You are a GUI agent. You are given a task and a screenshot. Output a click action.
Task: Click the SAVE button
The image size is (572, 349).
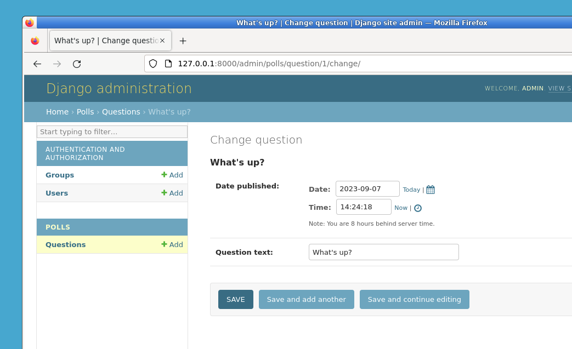(235, 299)
